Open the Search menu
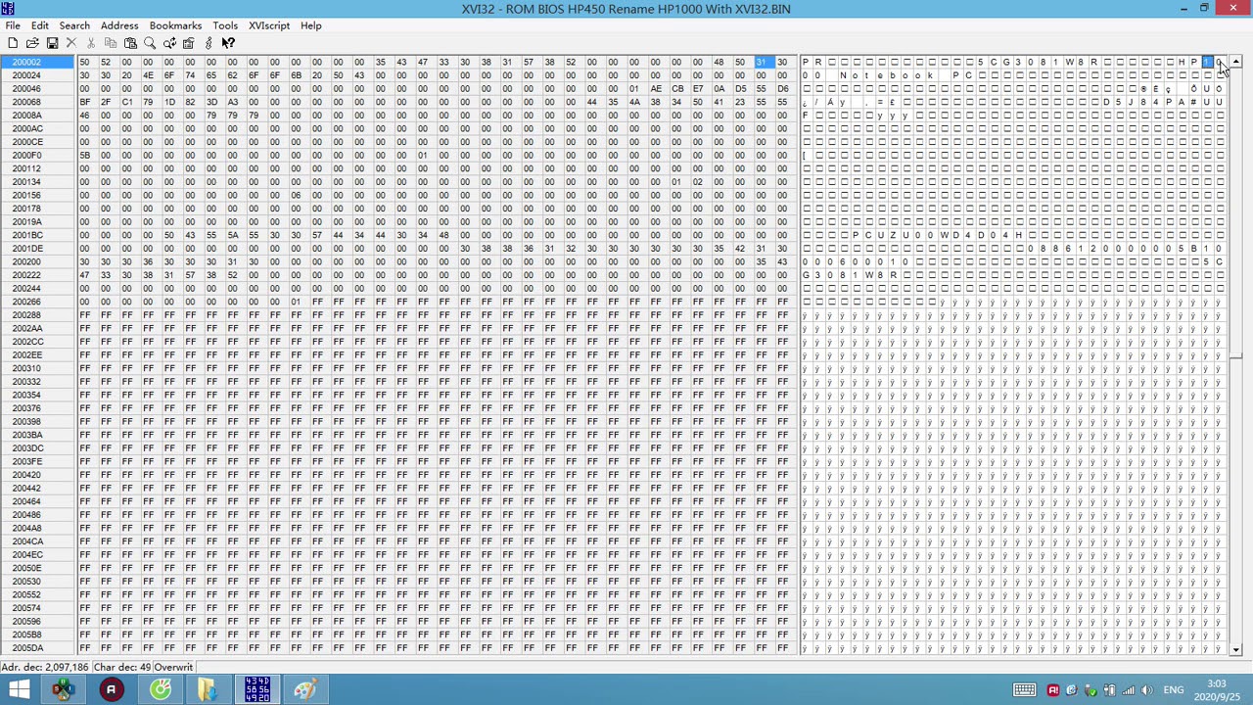The image size is (1253, 705). point(74,25)
